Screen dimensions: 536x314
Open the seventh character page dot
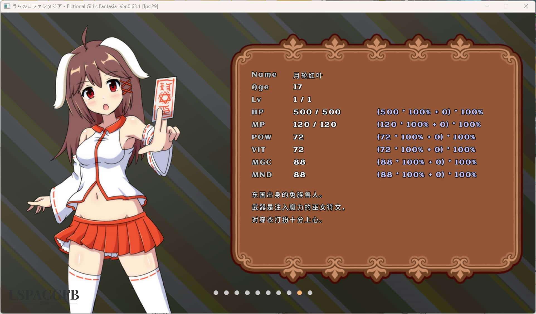(x=279, y=293)
